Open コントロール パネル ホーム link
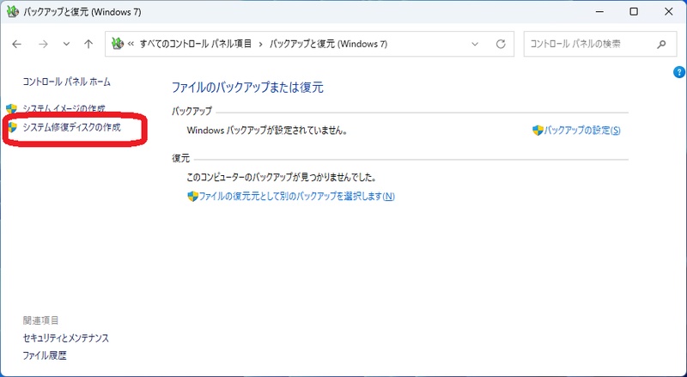 [67, 82]
